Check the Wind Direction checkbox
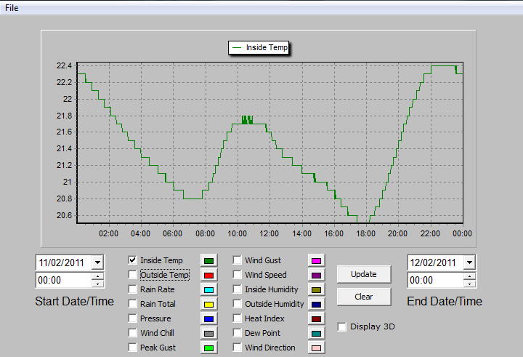 pyautogui.click(x=237, y=348)
